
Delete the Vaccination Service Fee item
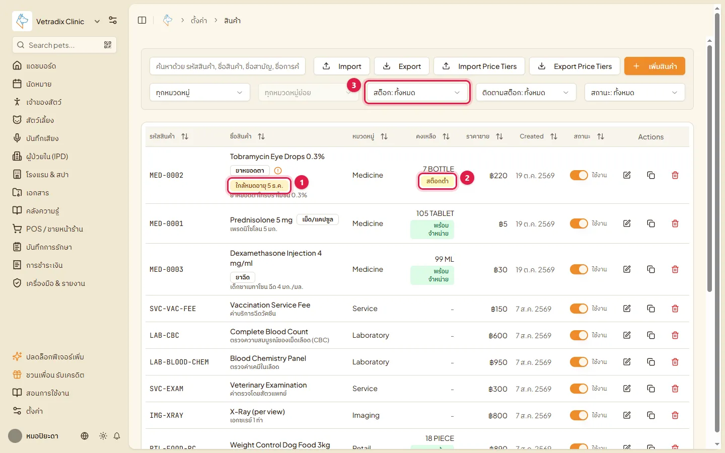pyautogui.click(x=675, y=309)
